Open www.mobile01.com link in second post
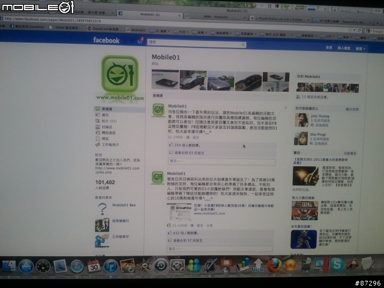The width and height of the screenshot is (384, 288). 209,214
